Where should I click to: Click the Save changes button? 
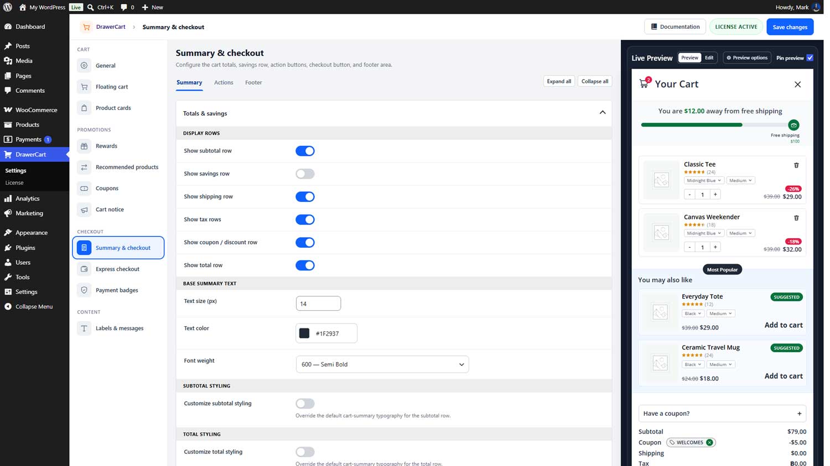coord(790,27)
